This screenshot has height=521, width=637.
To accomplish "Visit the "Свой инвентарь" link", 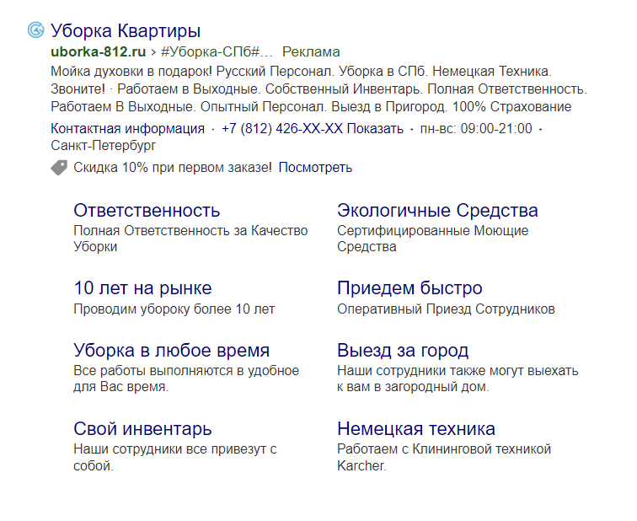I will coord(142,429).
